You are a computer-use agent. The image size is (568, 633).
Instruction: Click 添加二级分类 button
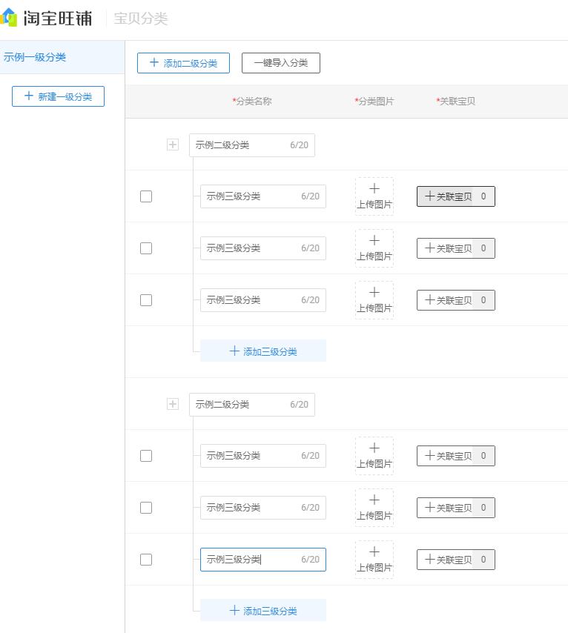[x=183, y=63]
